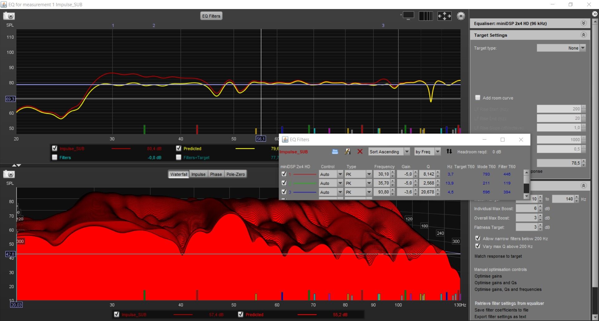Collapse the Target Settings section
The width and height of the screenshot is (599, 321).
584,35
